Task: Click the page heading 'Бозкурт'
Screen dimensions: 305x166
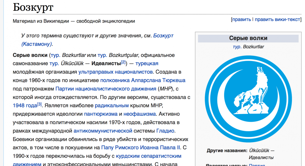Action: (x=33, y=8)
